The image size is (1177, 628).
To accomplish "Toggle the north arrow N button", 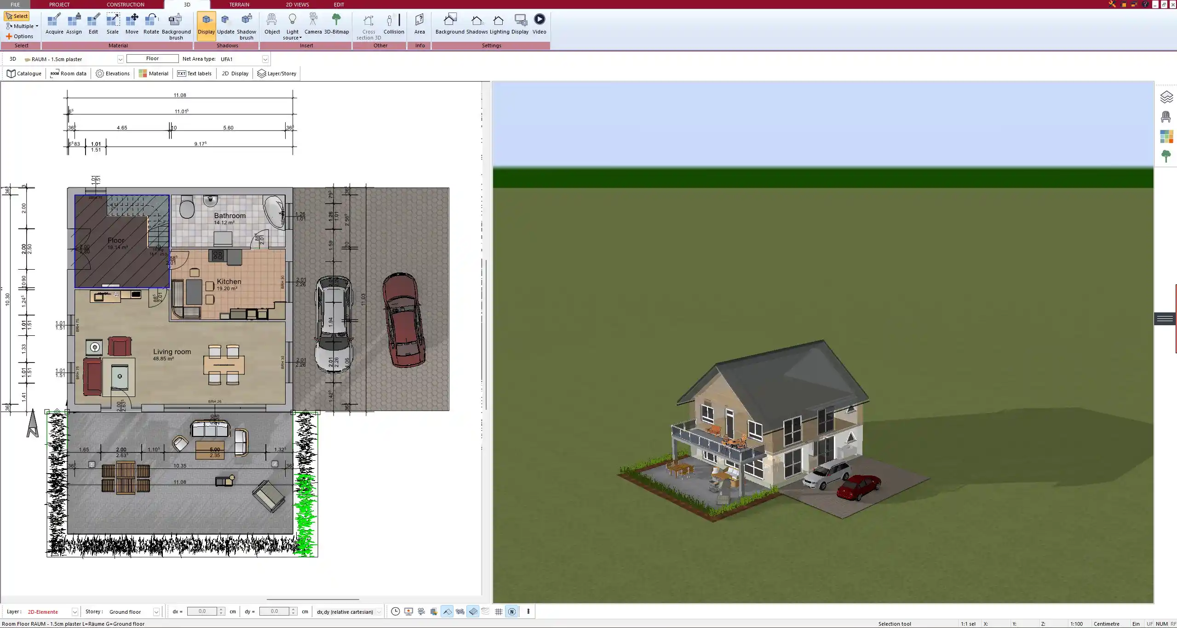I will click(x=511, y=611).
